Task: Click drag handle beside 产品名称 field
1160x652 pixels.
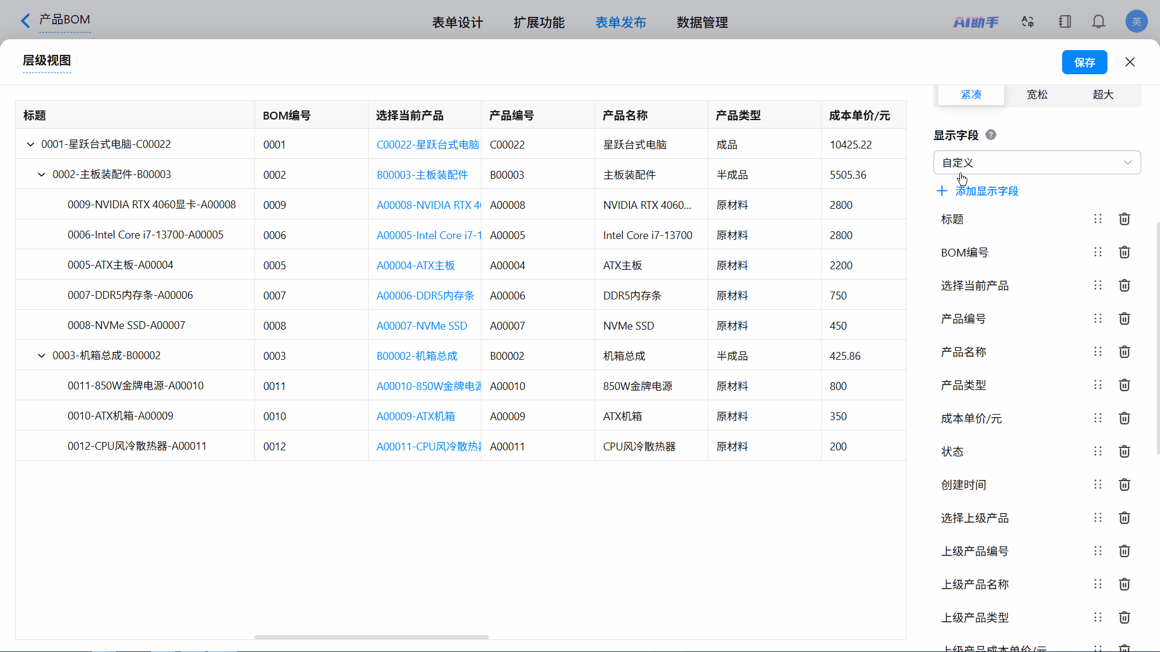Action: coord(1098,352)
